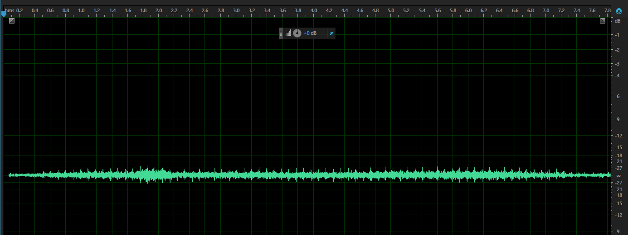This screenshot has height=235, width=628.
Task: Click the 3.8 mark on the time ruler
Action: (x=298, y=10)
